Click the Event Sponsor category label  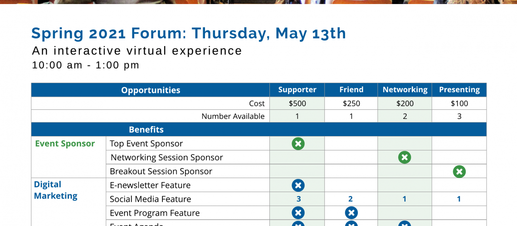point(65,144)
